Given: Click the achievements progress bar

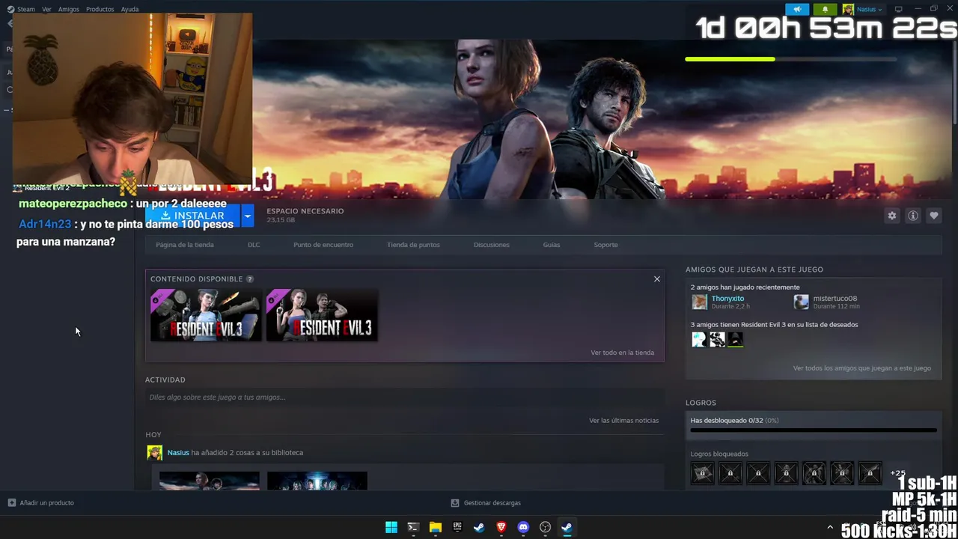Looking at the screenshot, I should click(813, 430).
